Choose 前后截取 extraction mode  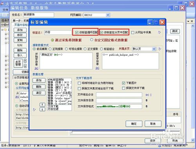pyautogui.click(x=34, y=49)
